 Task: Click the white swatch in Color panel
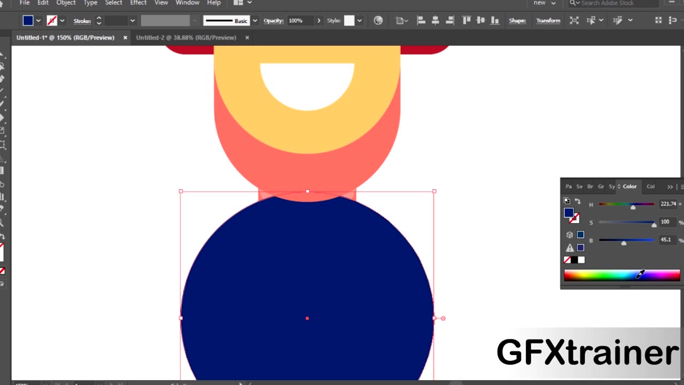[x=581, y=260]
